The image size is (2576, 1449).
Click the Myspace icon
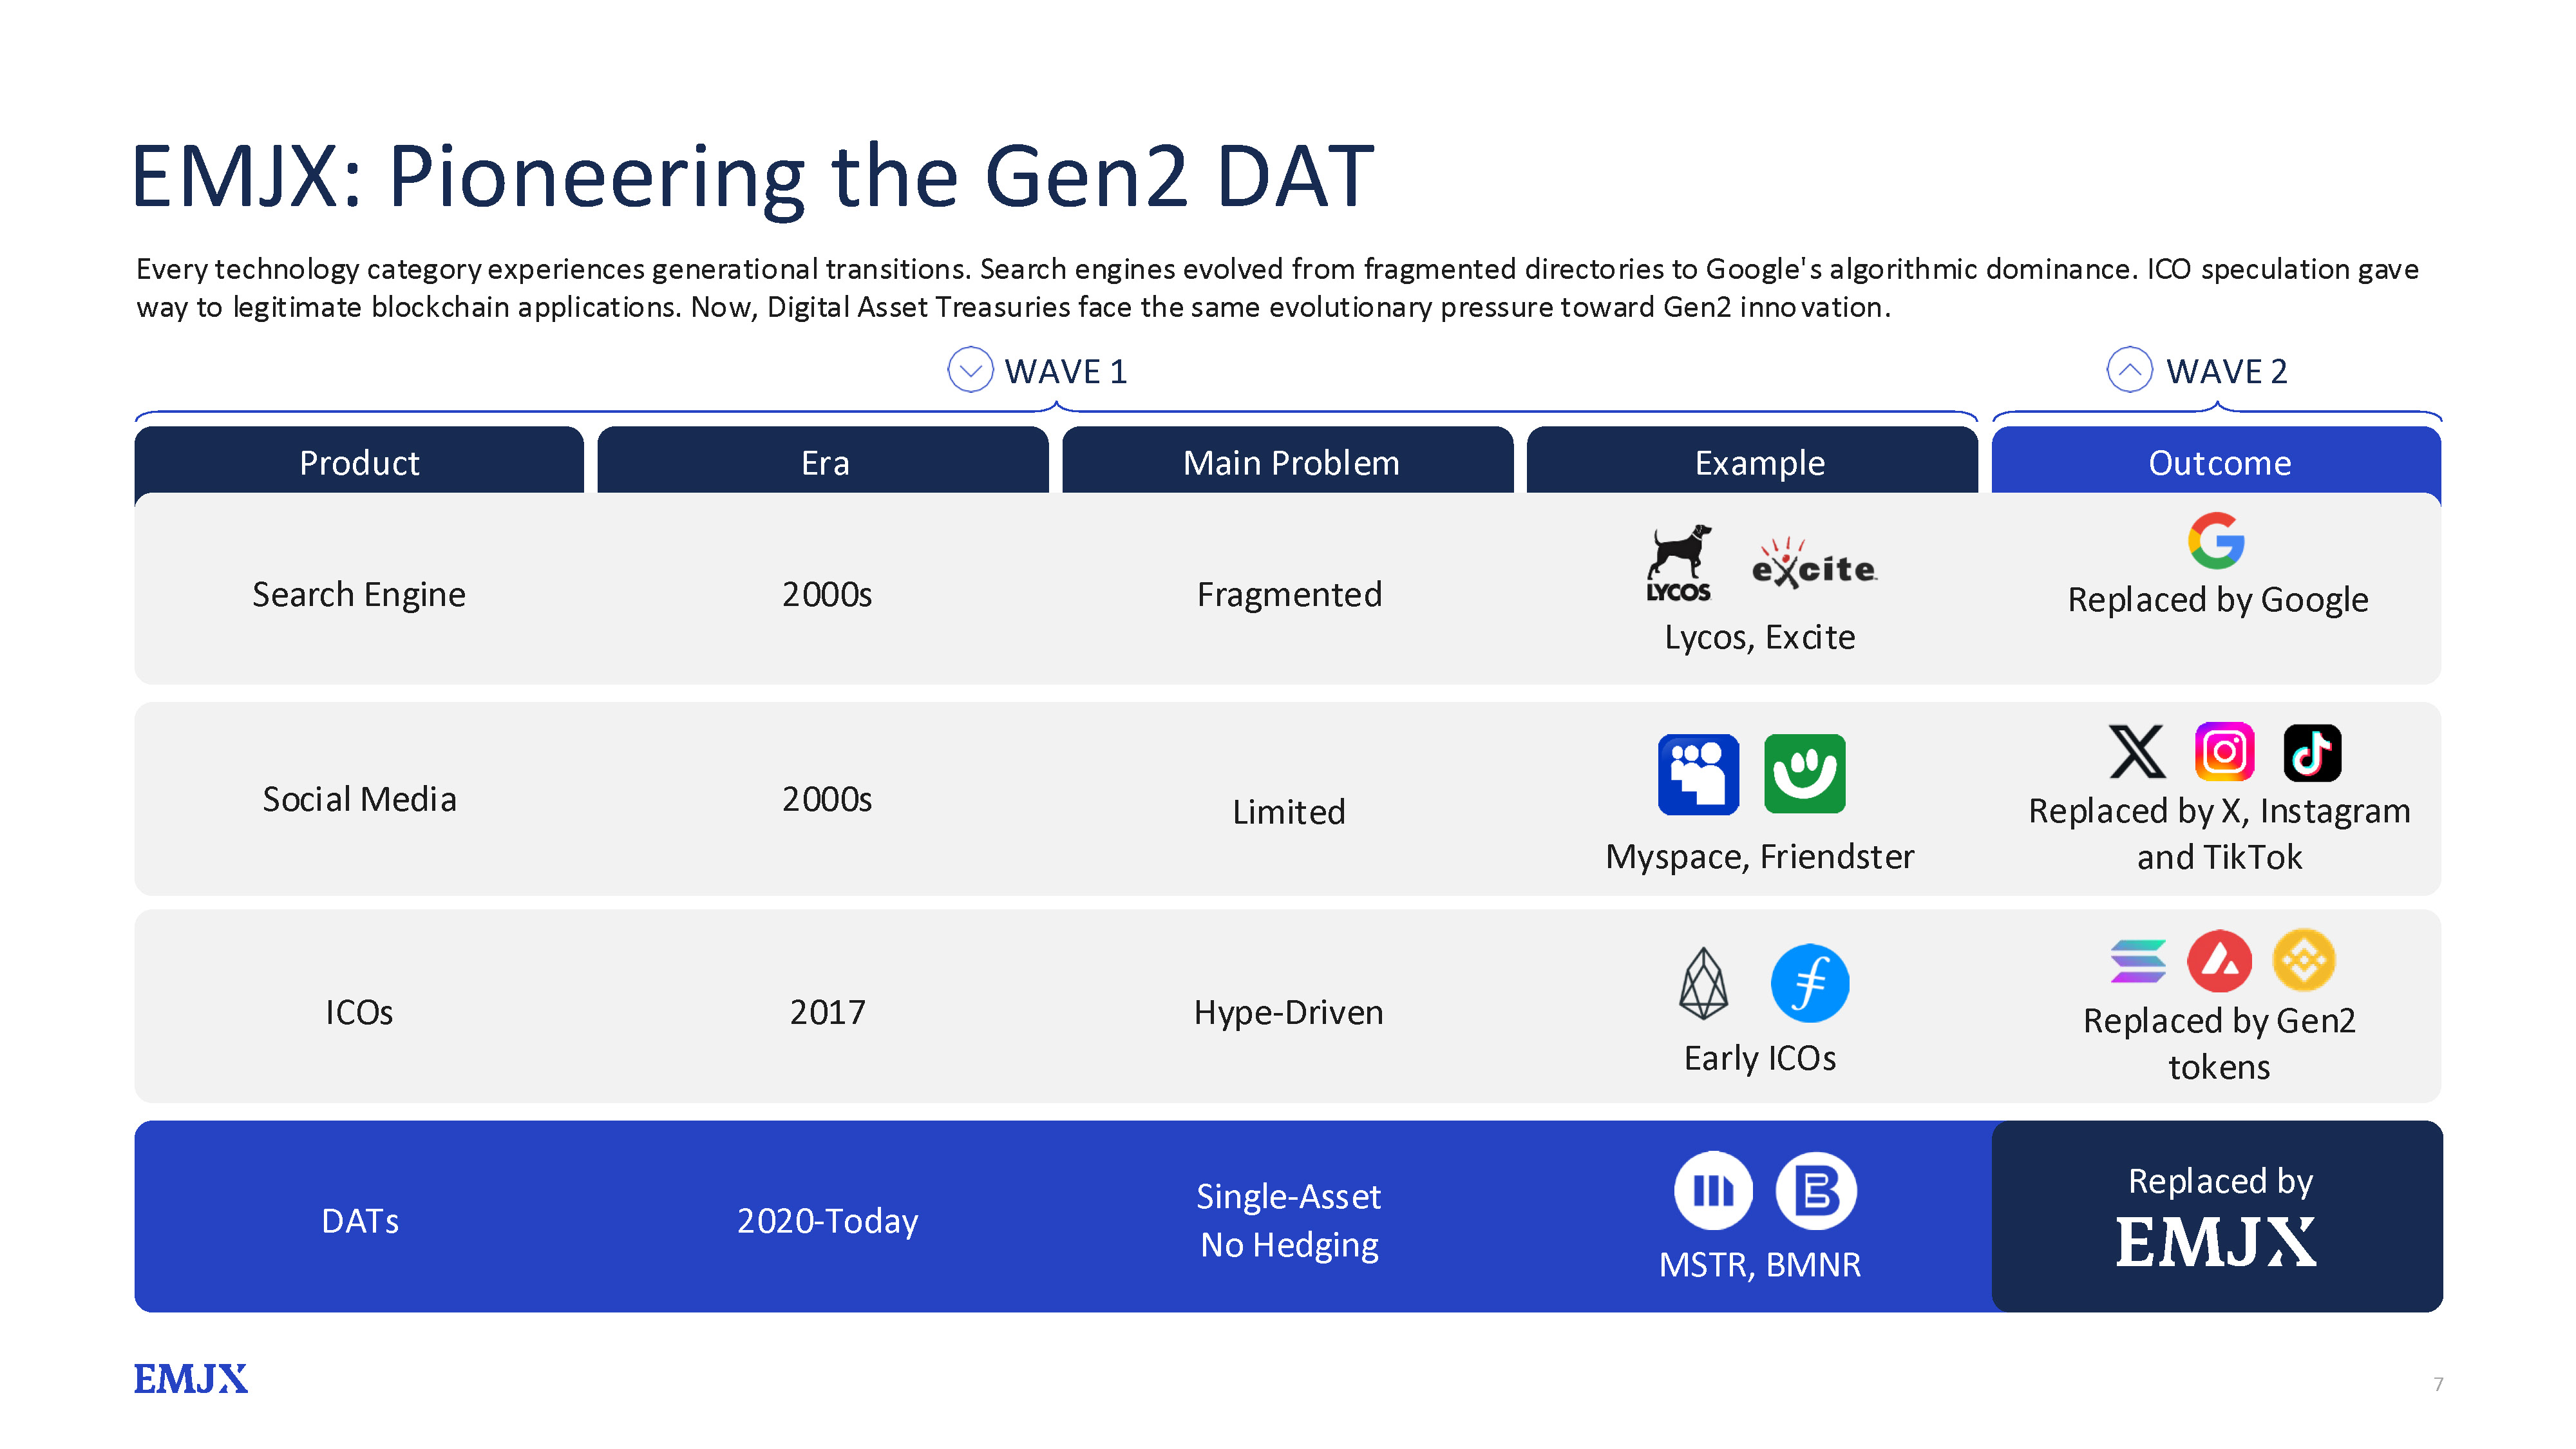pyautogui.click(x=1698, y=774)
